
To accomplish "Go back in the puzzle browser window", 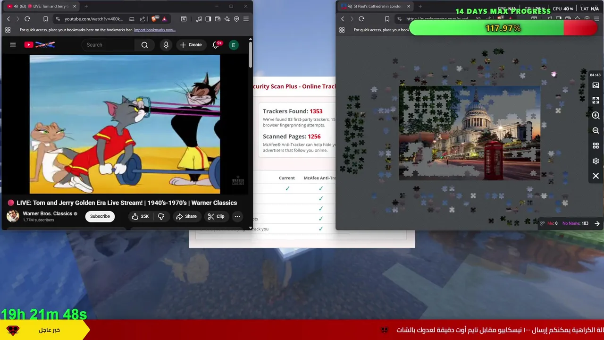I will (343, 19).
